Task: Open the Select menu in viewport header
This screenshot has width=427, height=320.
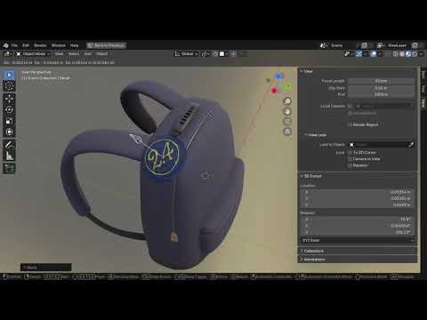Action: [74, 53]
